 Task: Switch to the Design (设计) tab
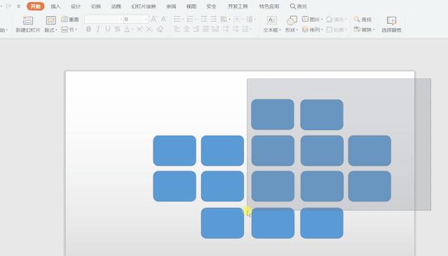point(76,6)
